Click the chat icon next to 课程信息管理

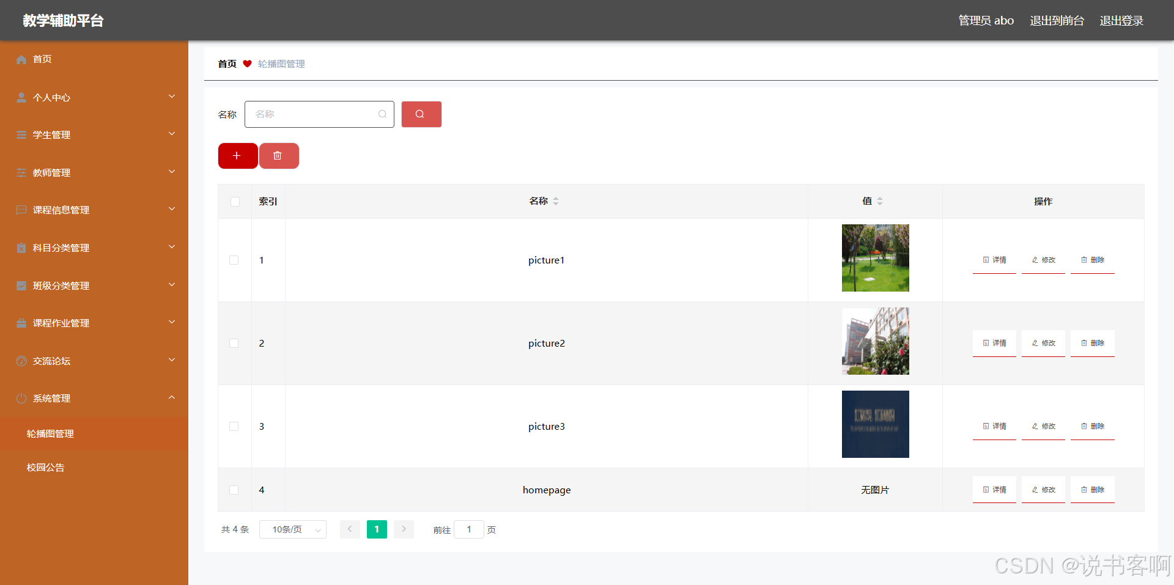(x=21, y=210)
